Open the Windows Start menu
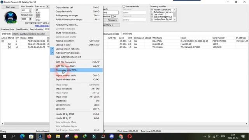The image size is (249, 140). point(4,136)
